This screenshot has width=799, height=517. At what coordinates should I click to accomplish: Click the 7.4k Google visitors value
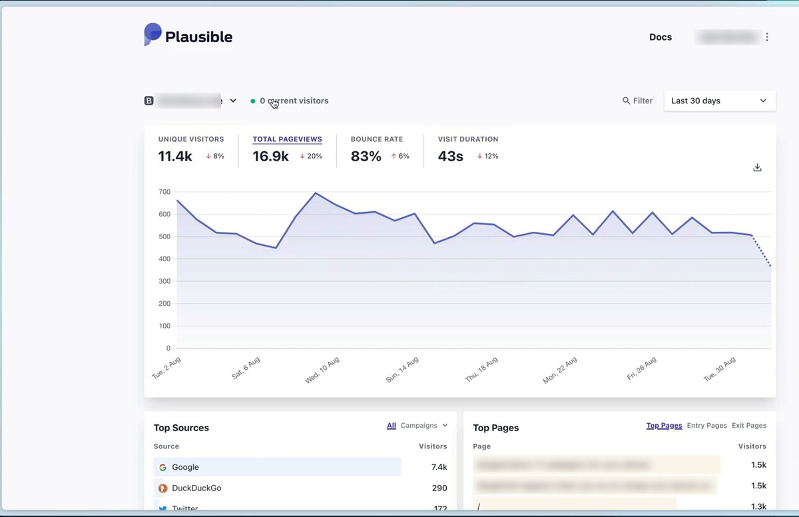pyautogui.click(x=439, y=468)
